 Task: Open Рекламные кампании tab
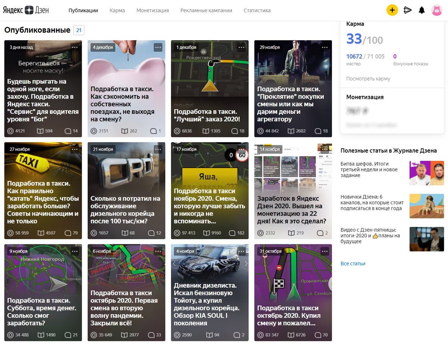206,10
